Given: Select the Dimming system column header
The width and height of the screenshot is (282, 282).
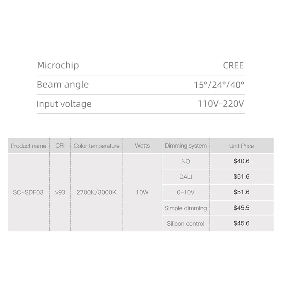Looking at the screenshot, I should 186,146.
